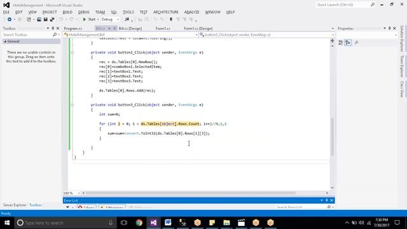Click the Redo arrow icon
The image size is (407, 229).
click(x=71, y=20)
